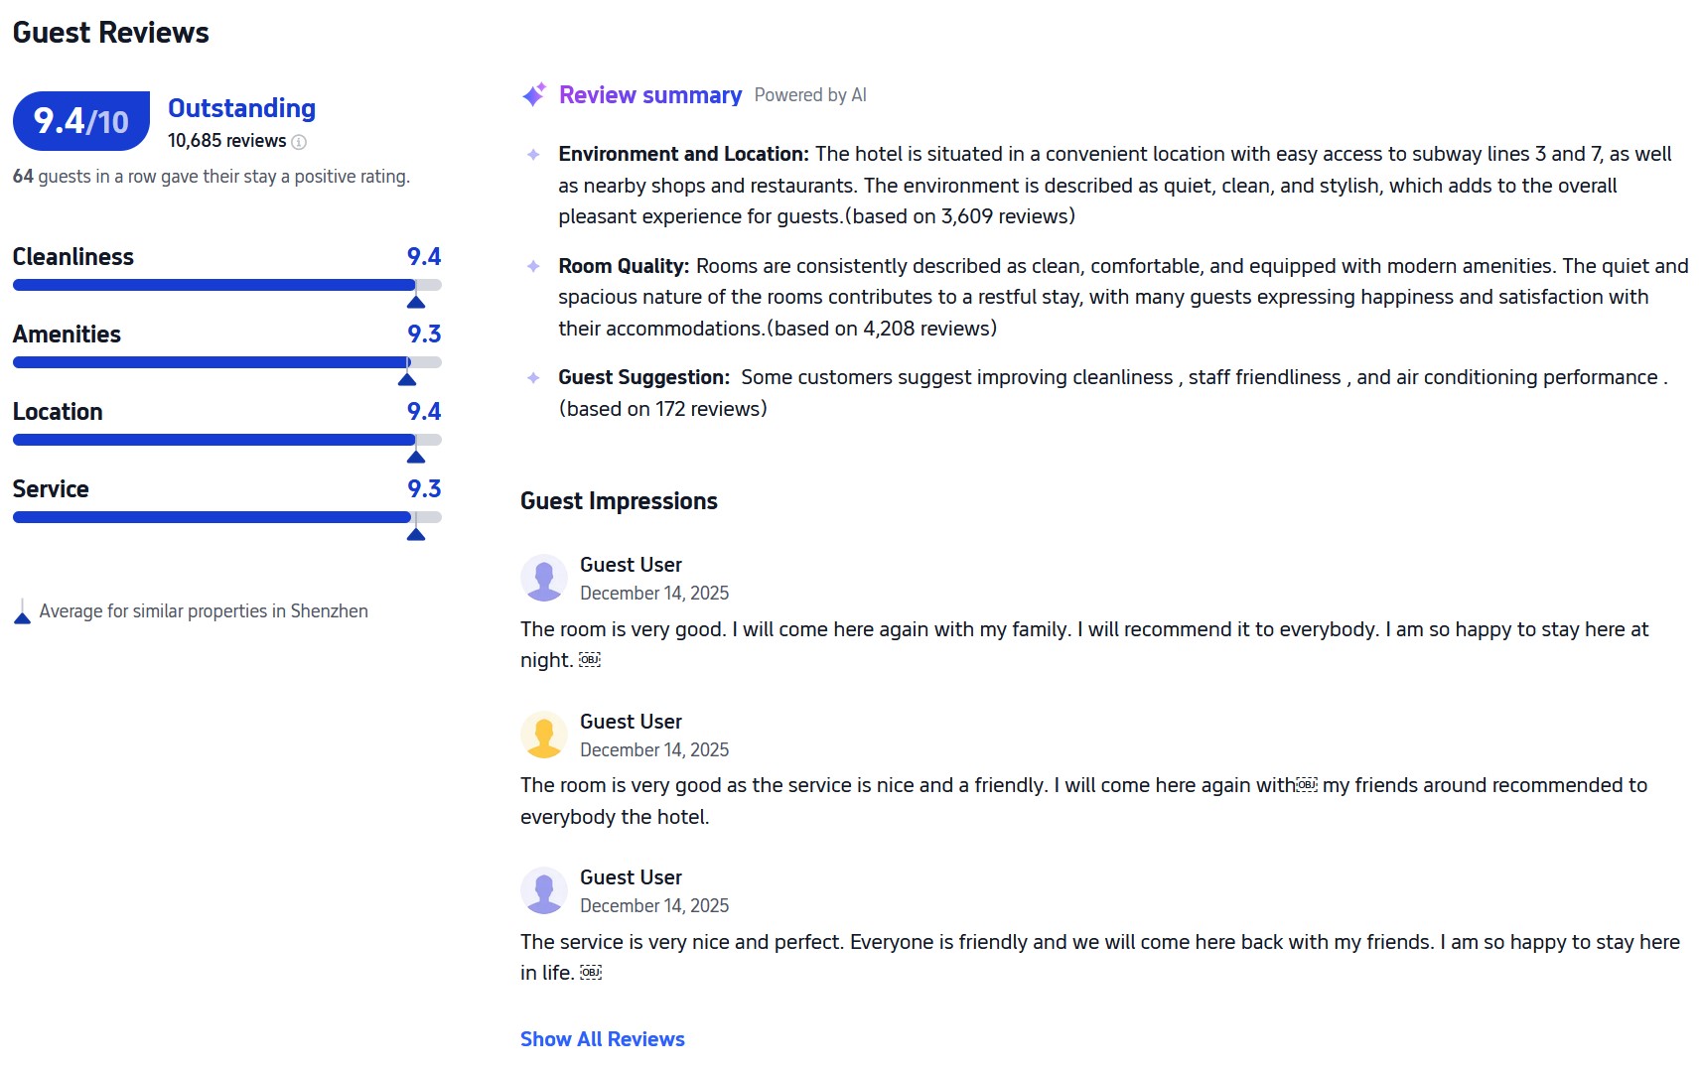Viewport: 1699px width, 1073px height.
Task: Click the Outstanding rating label
Action: pyautogui.click(x=241, y=108)
